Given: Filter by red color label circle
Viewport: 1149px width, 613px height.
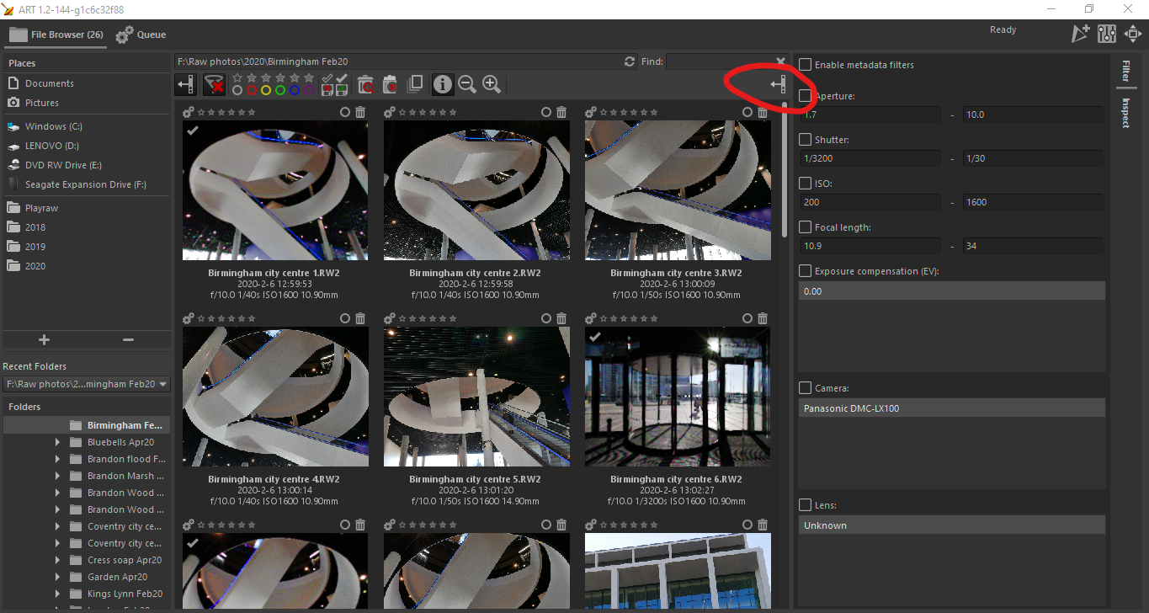Looking at the screenshot, I should 251,90.
